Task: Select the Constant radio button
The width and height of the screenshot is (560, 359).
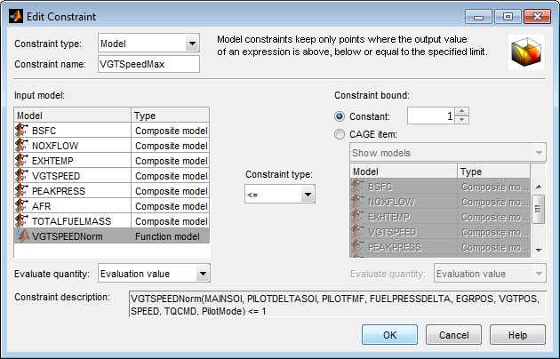Action: 340,116
